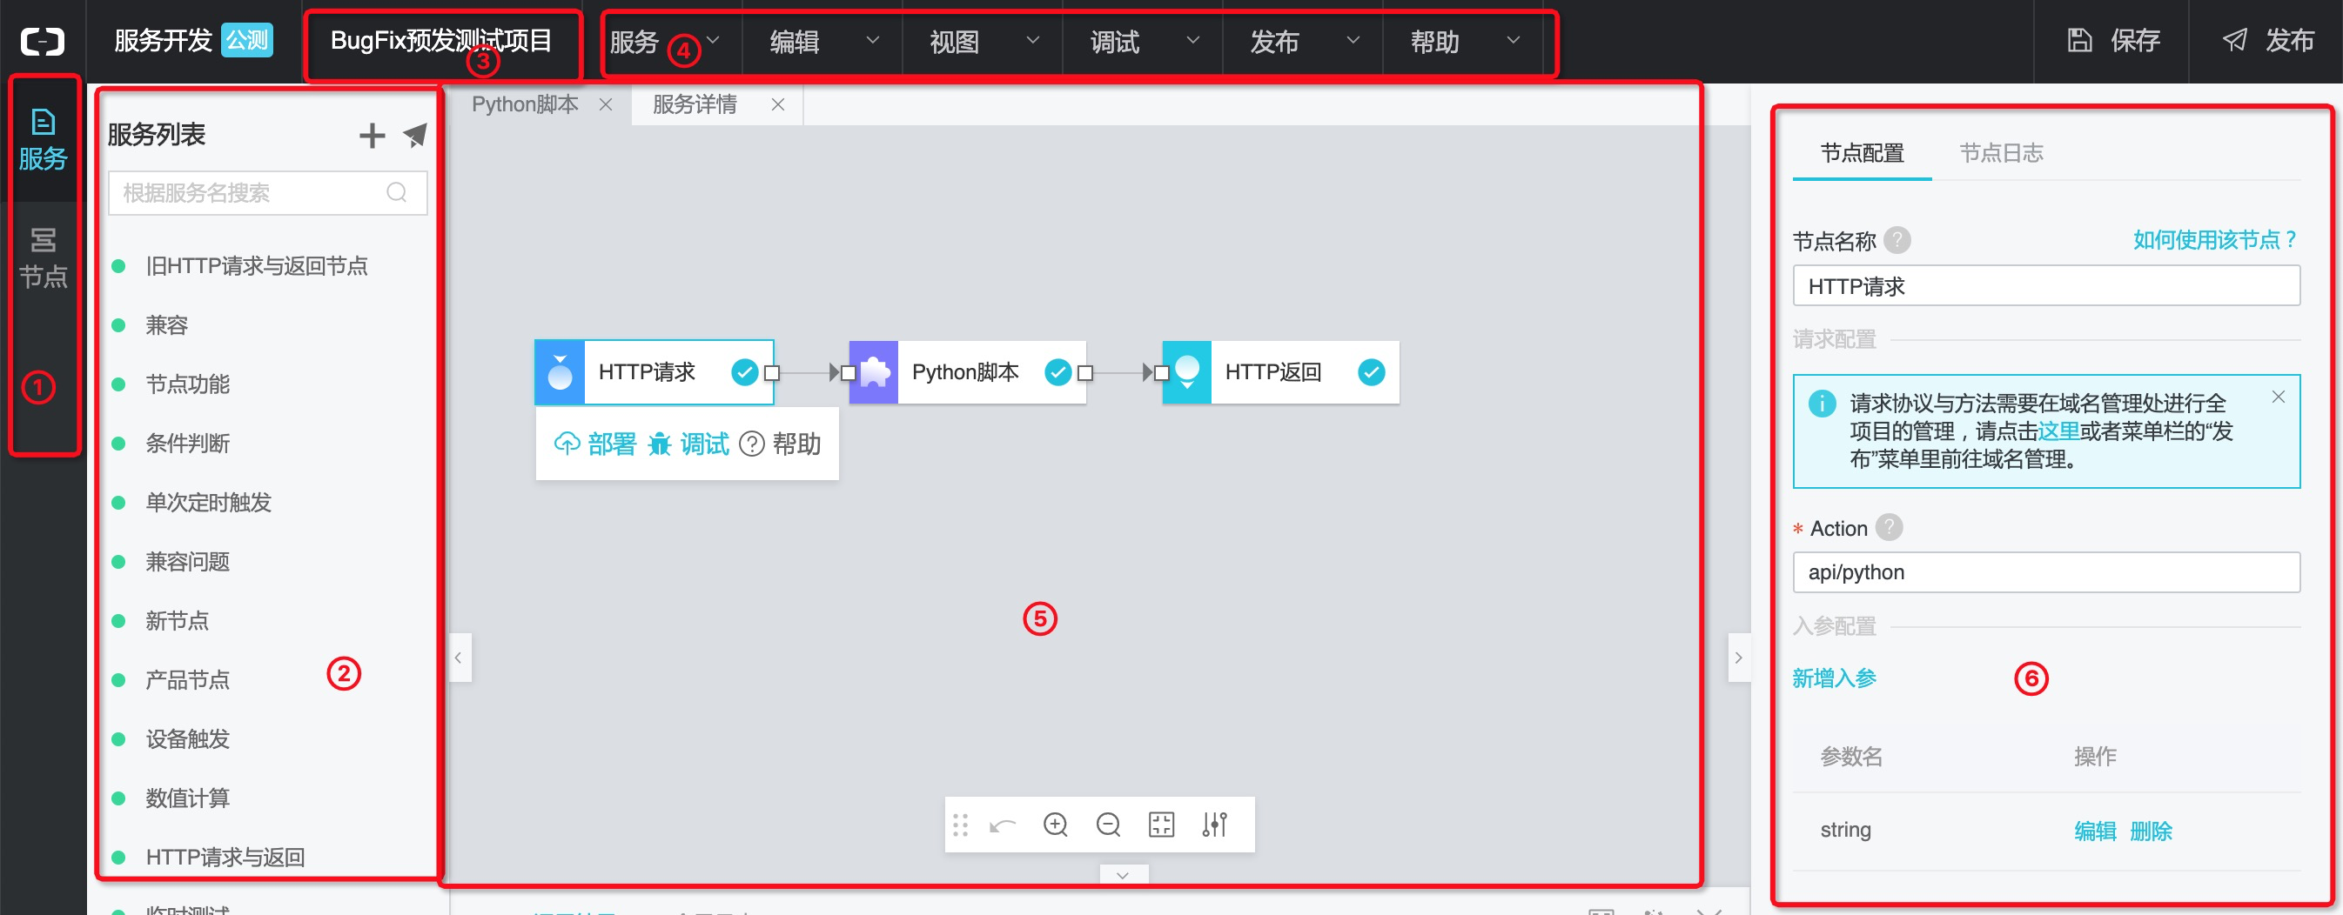Switch to the Python脚本 tab
Image resolution: width=2343 pixels, height=915 pixels.
click(525, 104)
